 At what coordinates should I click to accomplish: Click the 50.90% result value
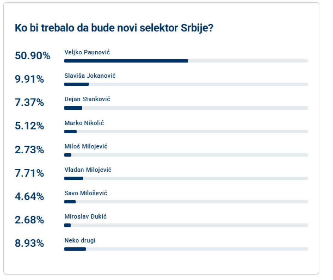click(32, 56)
